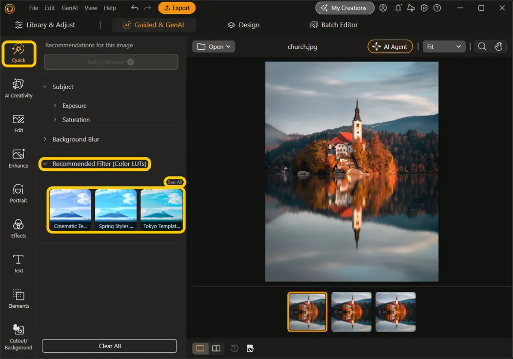Select the first filmstrip thumbnail
Viewport: 513px width, 359px height.
pos(307,312)
